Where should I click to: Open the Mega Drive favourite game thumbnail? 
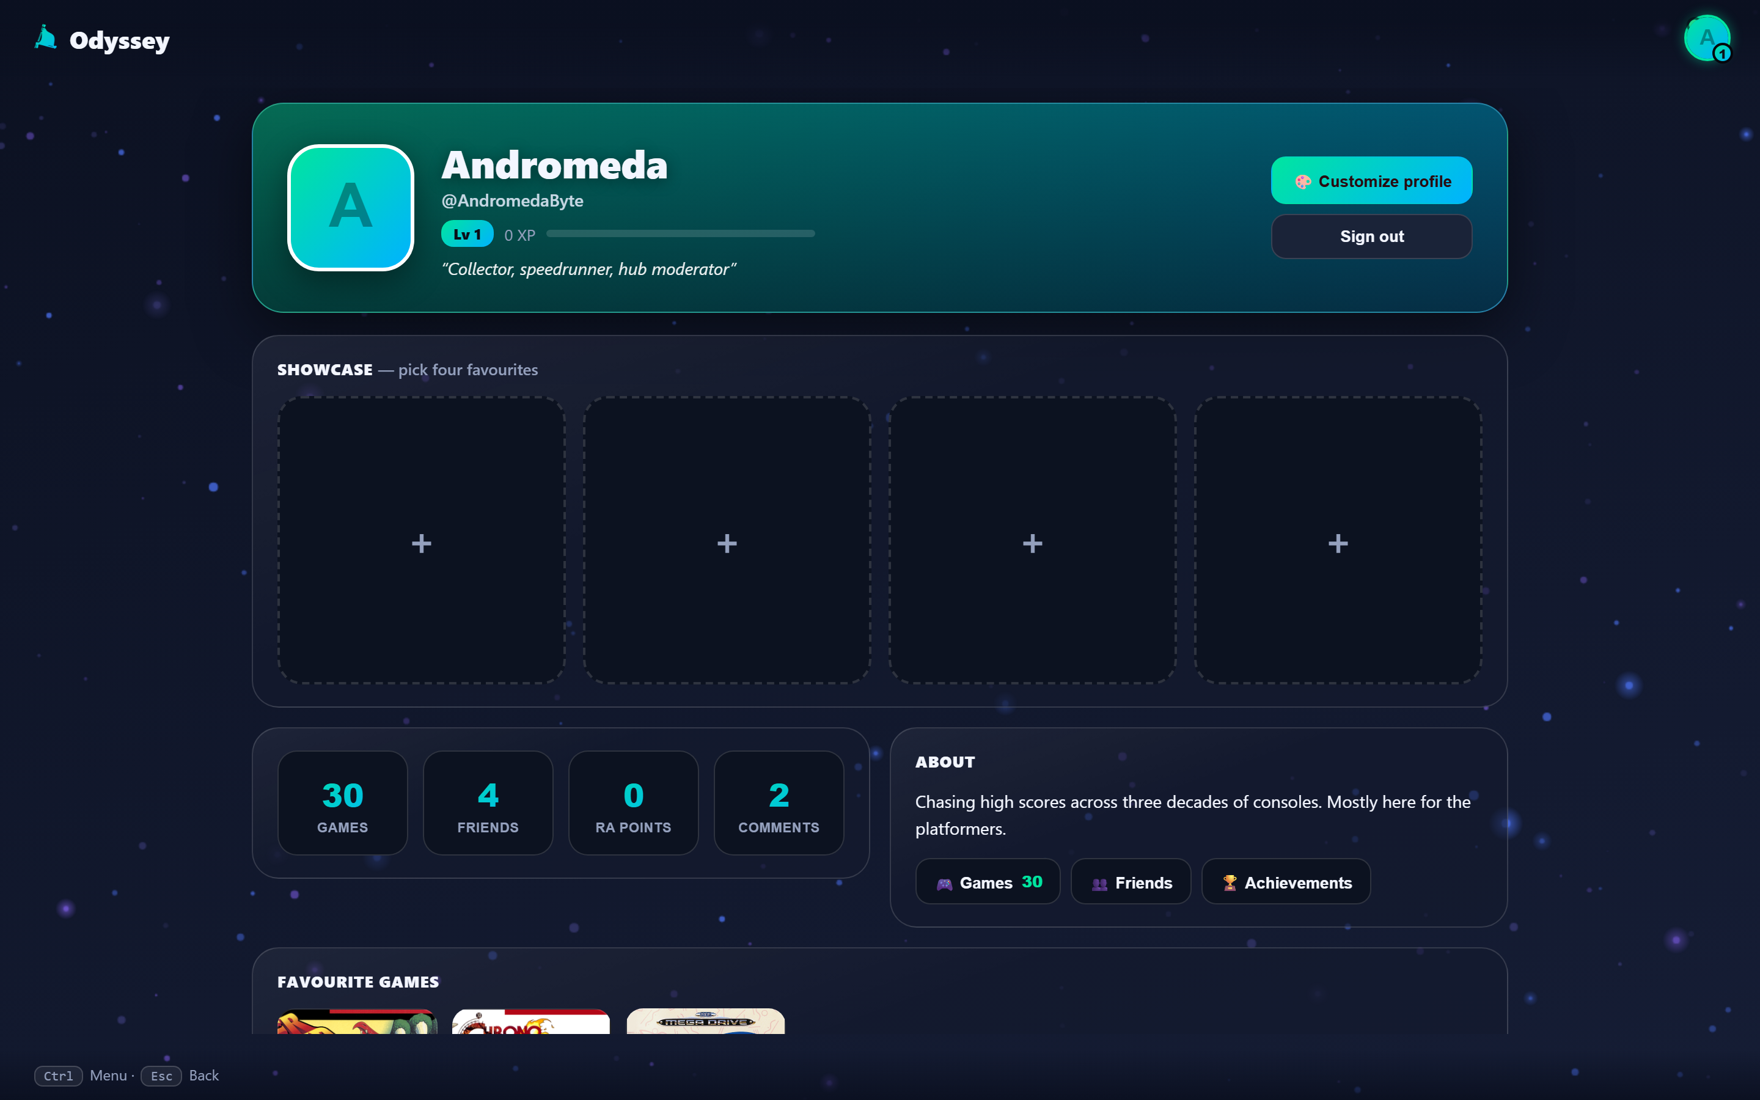point(705,1021)
